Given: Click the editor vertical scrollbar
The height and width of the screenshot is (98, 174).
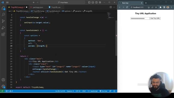Looking at the screenshot, I should (116, 38).
